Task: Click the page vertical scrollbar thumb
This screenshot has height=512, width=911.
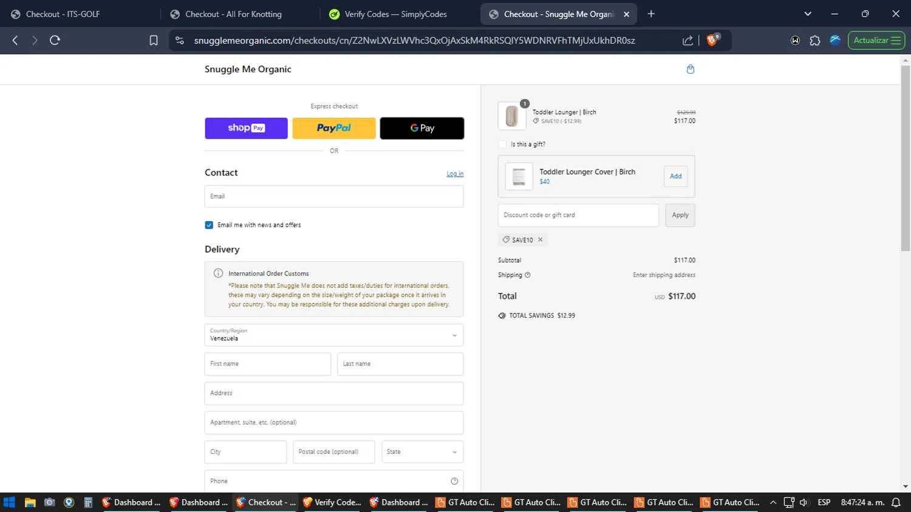Action: click(x=906, y=158)
